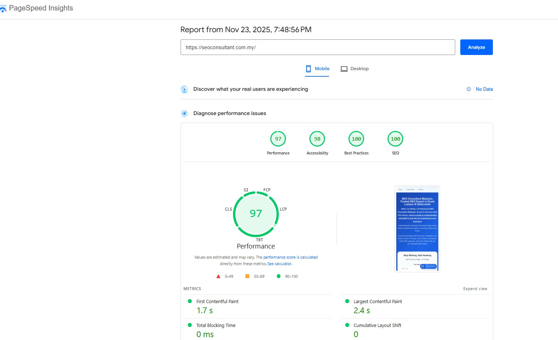Open 'performance score is calculated' link
The image size is (558, 340).
point(290,257)
